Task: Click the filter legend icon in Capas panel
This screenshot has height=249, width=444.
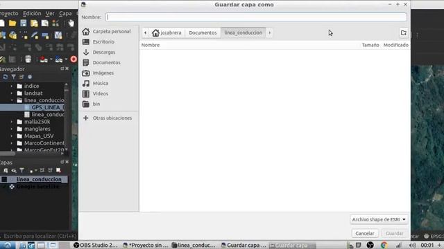Action: tap(22, 170)
